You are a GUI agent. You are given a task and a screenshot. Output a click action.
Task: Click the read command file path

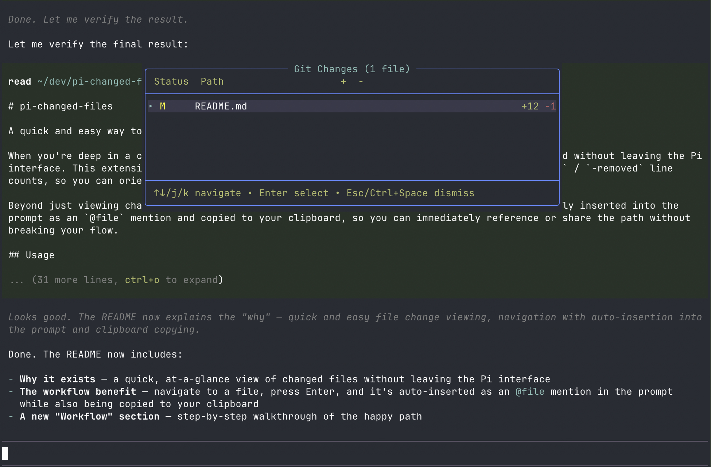90,81
